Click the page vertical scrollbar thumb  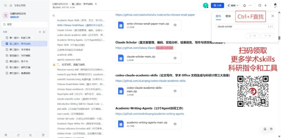pos(279,38)
